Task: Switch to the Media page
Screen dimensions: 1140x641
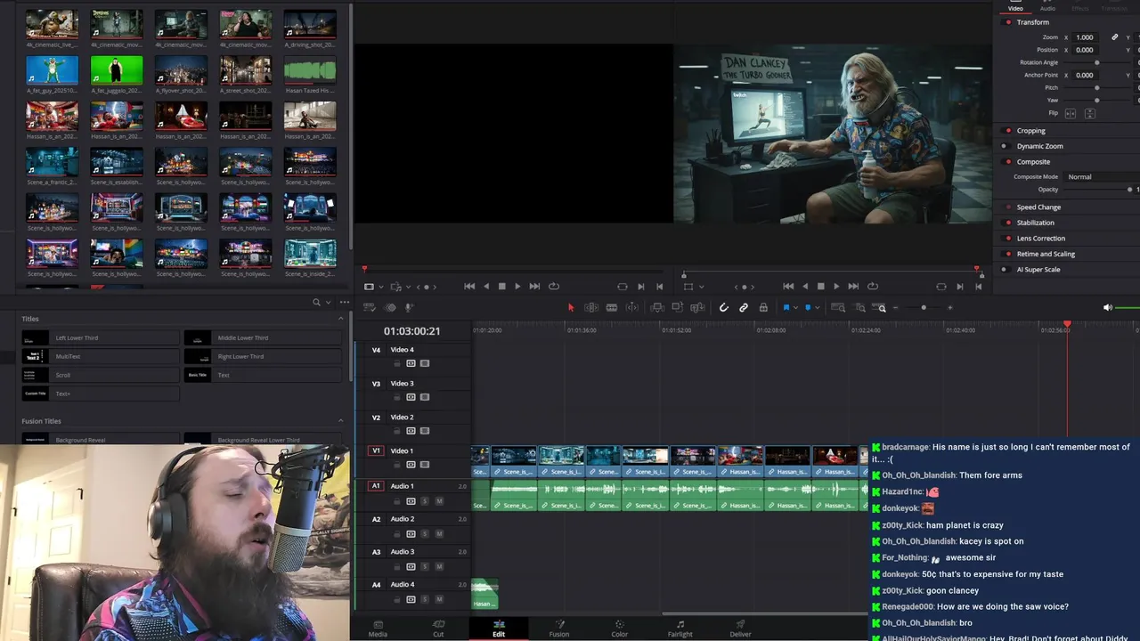Action: coord(378,629)
